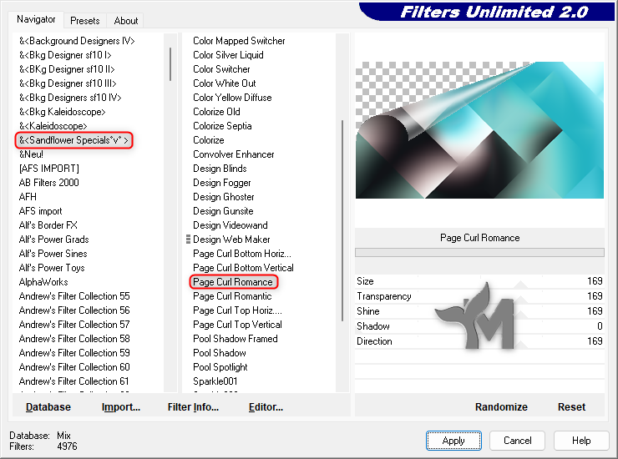Open the filter Editor...
618x459 pixels.
266,406
